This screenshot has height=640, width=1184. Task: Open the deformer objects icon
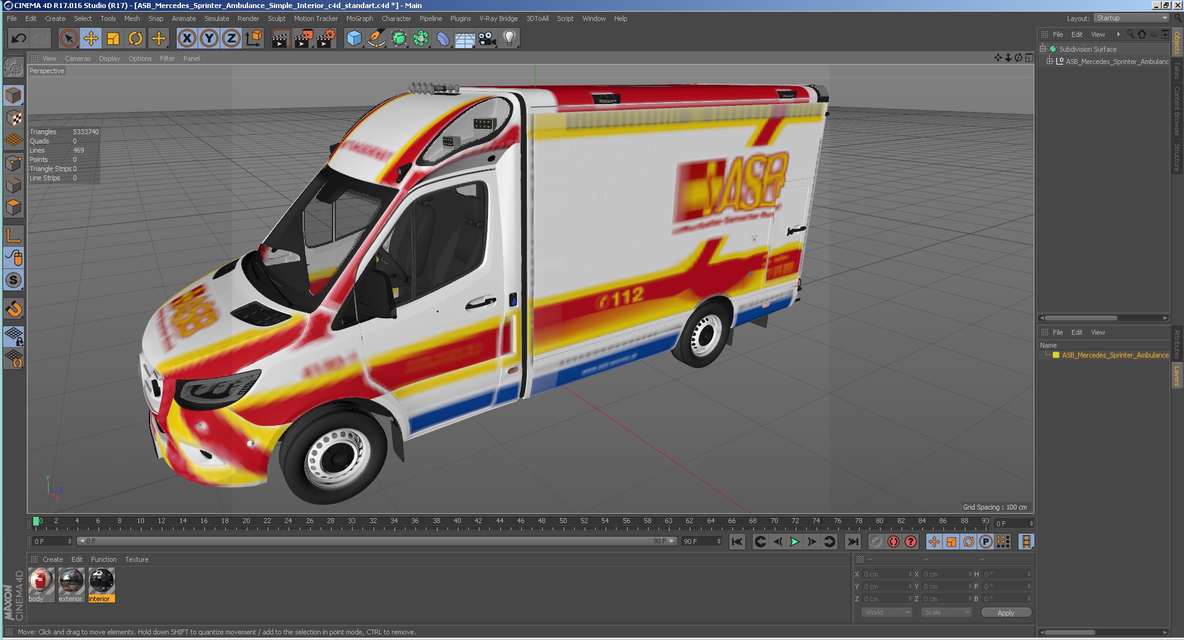(x=443, y=39)
